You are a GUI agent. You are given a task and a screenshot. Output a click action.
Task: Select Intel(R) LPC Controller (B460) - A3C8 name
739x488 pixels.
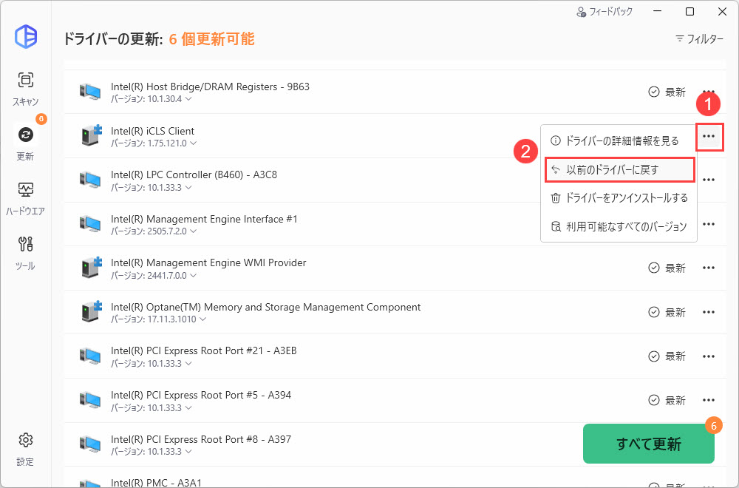(194, 175)
